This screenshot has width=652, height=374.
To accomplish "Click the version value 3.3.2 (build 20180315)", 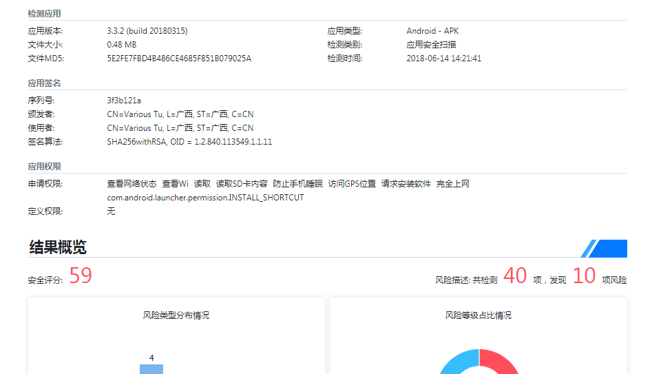I will click(x=147, y=31).
